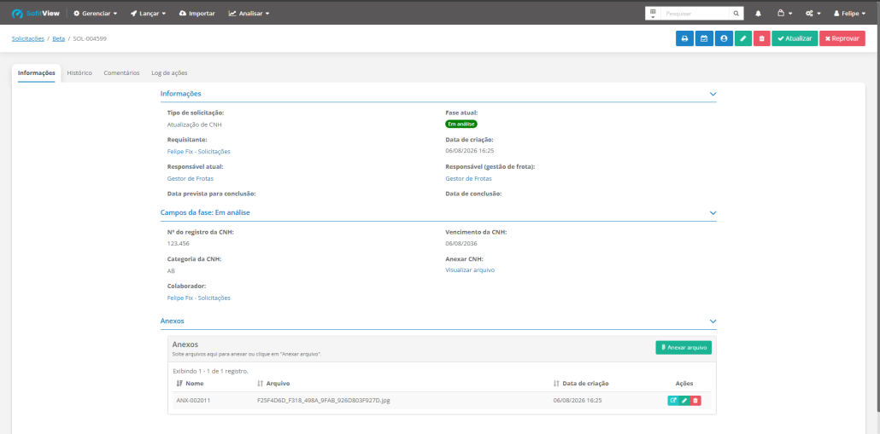Click the CNH expiry date 06/08/2036
Screen dimensions: 880x434
pos(461,244)
